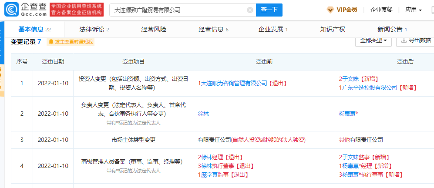The height and width of the screenshot is (188, 434).
Task: Open 徐林执行董事 link in row 4
Action: pos(218,166)
